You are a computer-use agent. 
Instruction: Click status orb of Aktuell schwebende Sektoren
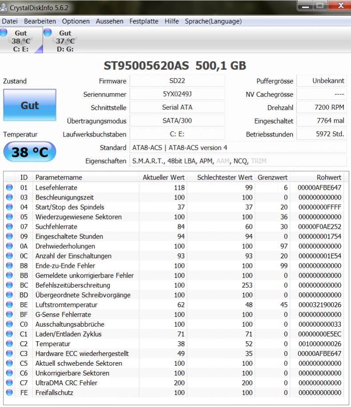click(x=9, y=363)
